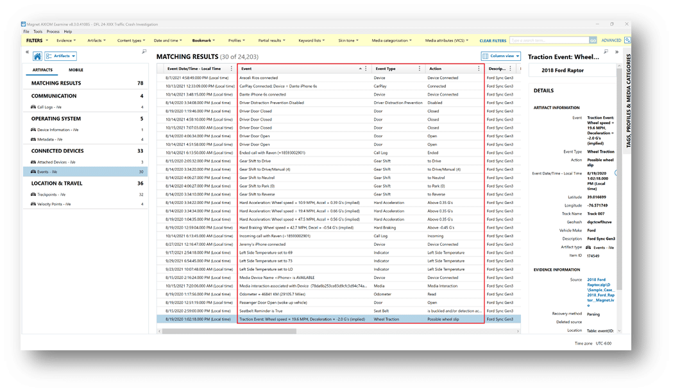Viewport: 673px width, 392px height.
Task: Click the Home icon in navigation pane
Action: [38, 56]
